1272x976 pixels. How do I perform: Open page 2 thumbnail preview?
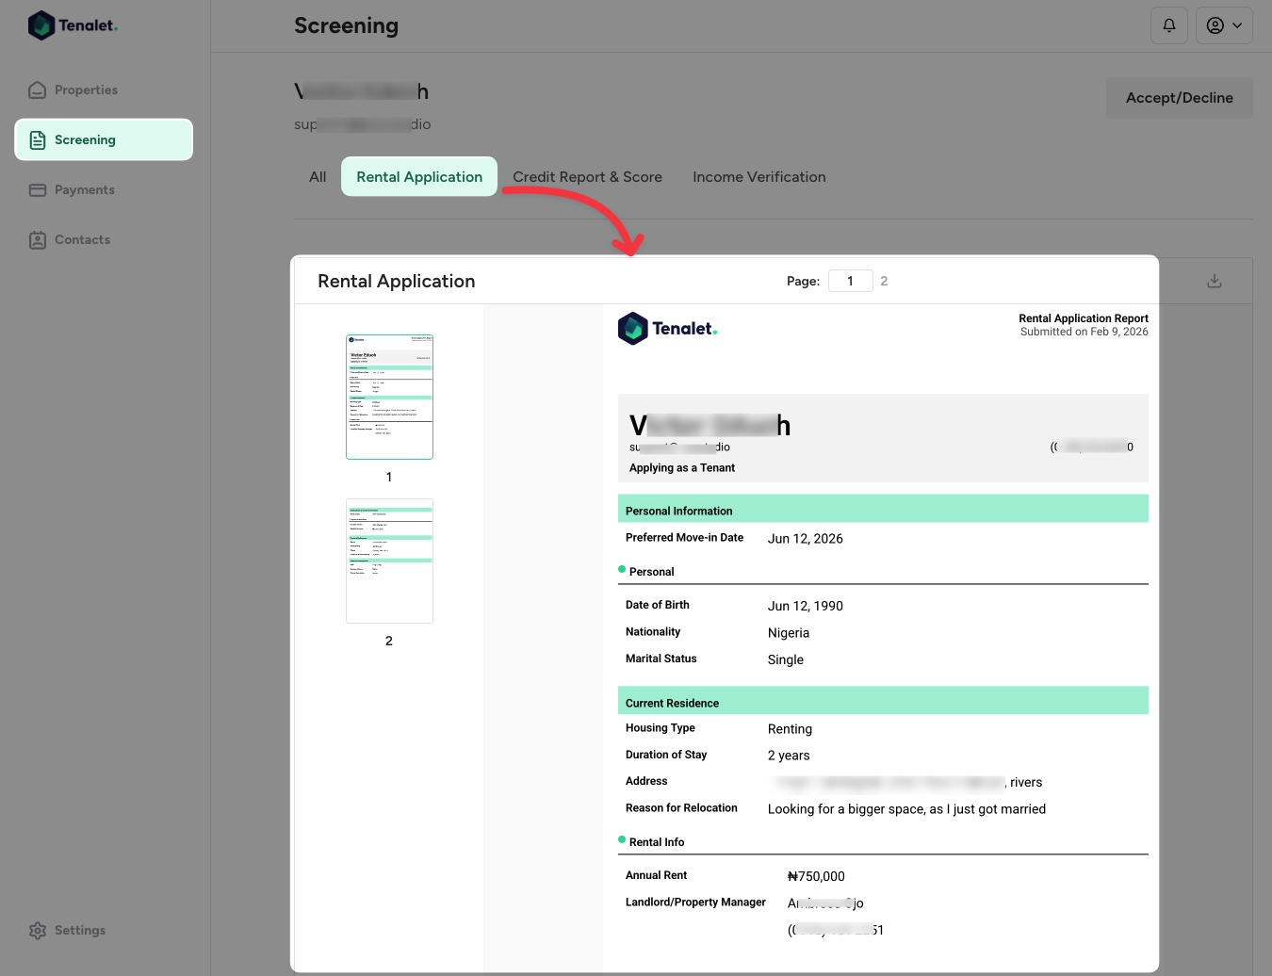[x=389, y=561]
